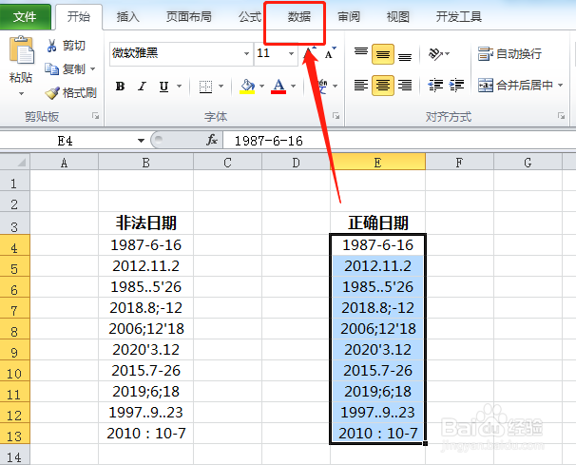Open the font size dropdown
The width and height of the screenshot is (576, 465).
tap(291, 53)
